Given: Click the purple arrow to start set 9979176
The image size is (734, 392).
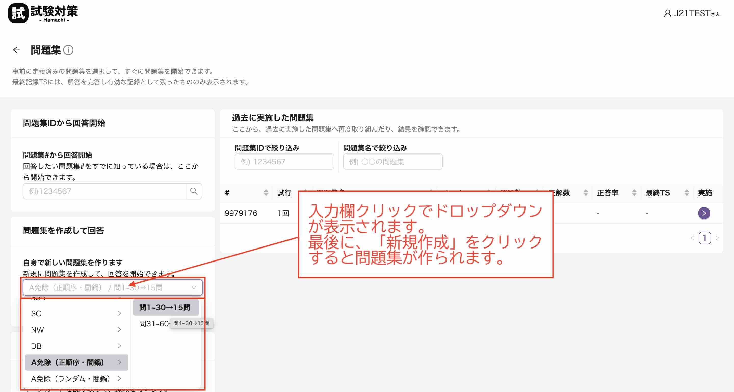Looking at the screenshot, I should [704, 213].
